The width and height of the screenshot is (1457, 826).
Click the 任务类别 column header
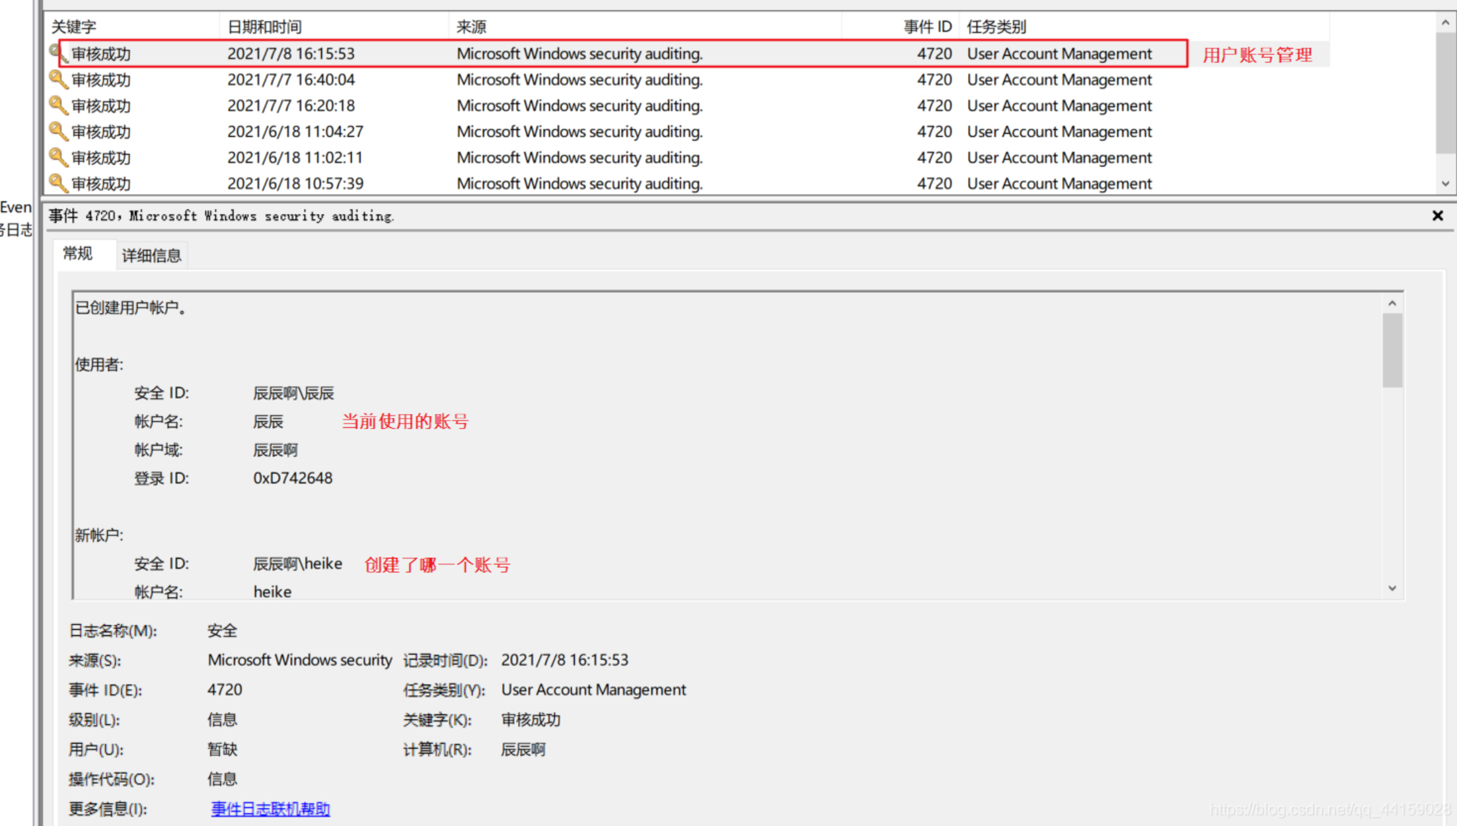(996, 27)
